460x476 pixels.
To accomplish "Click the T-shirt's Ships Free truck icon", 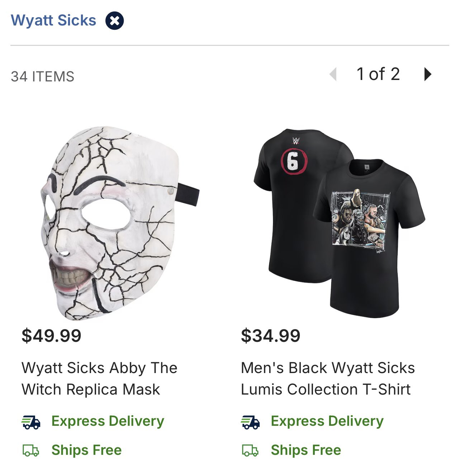I will [x=250, y=451].
